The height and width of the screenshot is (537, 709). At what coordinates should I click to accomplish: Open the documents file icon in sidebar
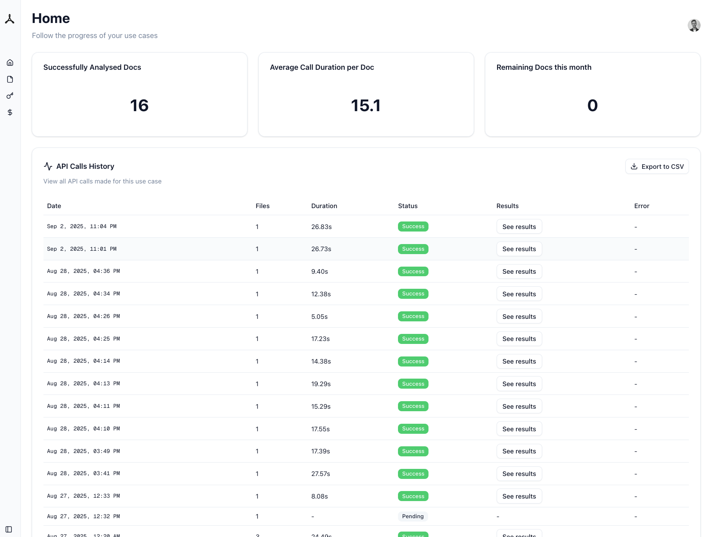click(10, 79)
